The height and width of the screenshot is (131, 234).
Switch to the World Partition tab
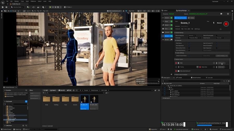[196, 78]
